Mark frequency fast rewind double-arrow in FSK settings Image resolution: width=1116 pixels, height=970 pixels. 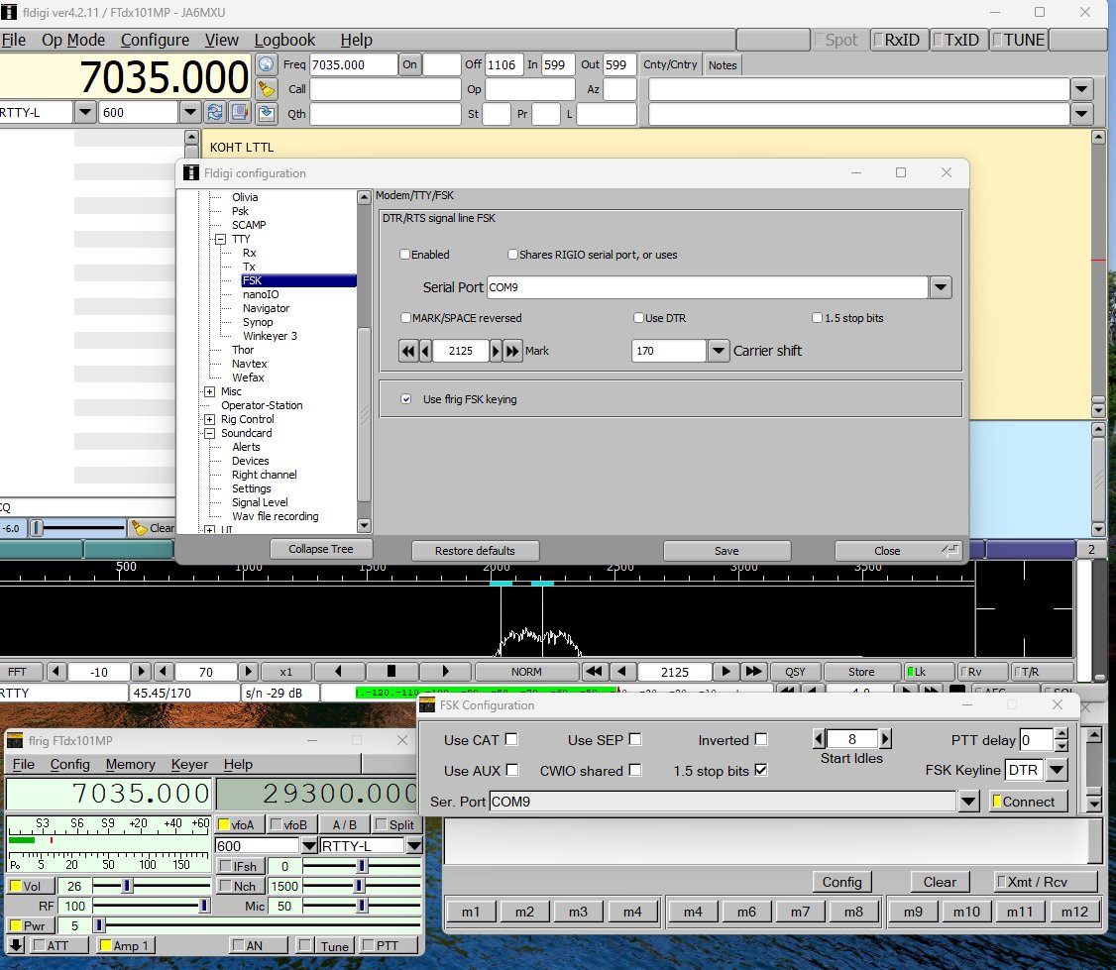[x=407, y=351]
